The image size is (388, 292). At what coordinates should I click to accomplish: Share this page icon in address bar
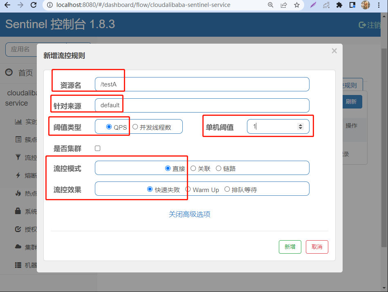(284, 5)
